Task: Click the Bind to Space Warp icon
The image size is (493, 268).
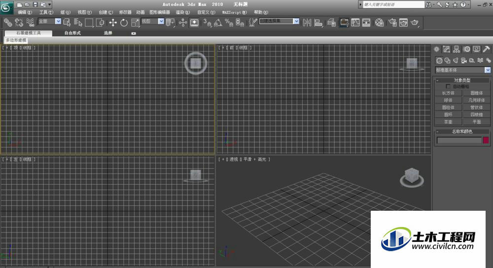Action: (30, 22)
